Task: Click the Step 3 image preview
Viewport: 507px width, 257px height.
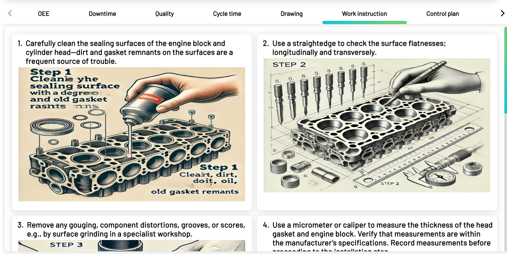Action: click(x=132, y=246)
